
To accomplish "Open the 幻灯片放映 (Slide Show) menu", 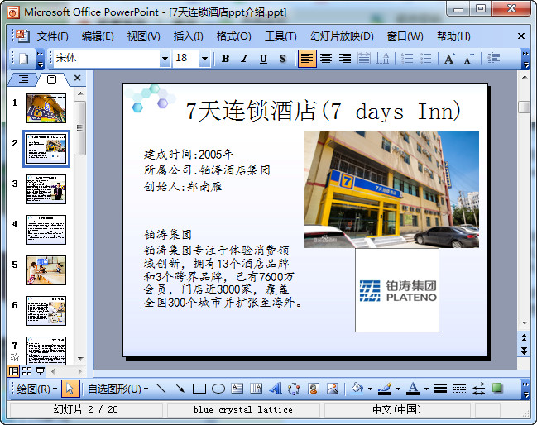I will [341, 36].
